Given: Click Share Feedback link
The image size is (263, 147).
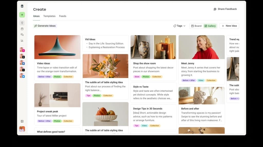Looking at the screenshot, I should point(225,9).
